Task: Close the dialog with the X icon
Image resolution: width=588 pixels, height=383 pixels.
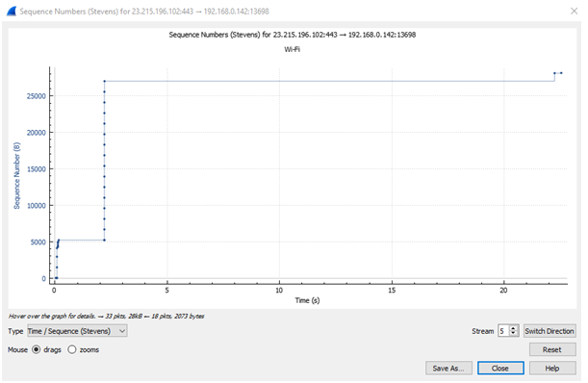Action: tap(574, 12)
